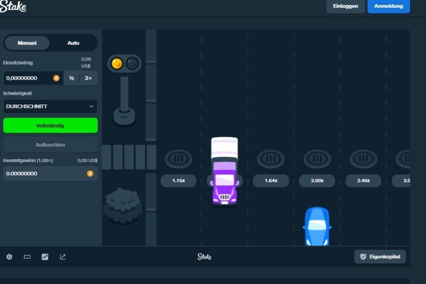The height and width of the screenshot is (284, 426).
Task: Switch to Manuel betting mode
Action: coord(27,43)
